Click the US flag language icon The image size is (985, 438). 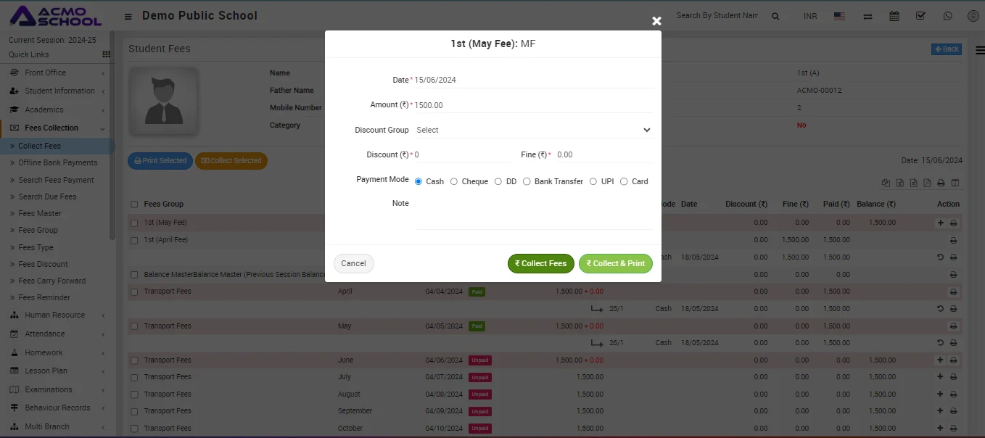pyautogui.click(x=839, y=16)
